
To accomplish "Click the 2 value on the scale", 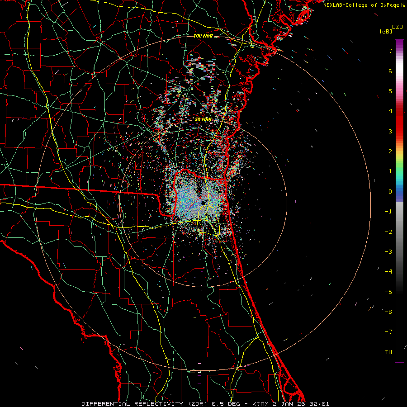I will click(390, 151).
